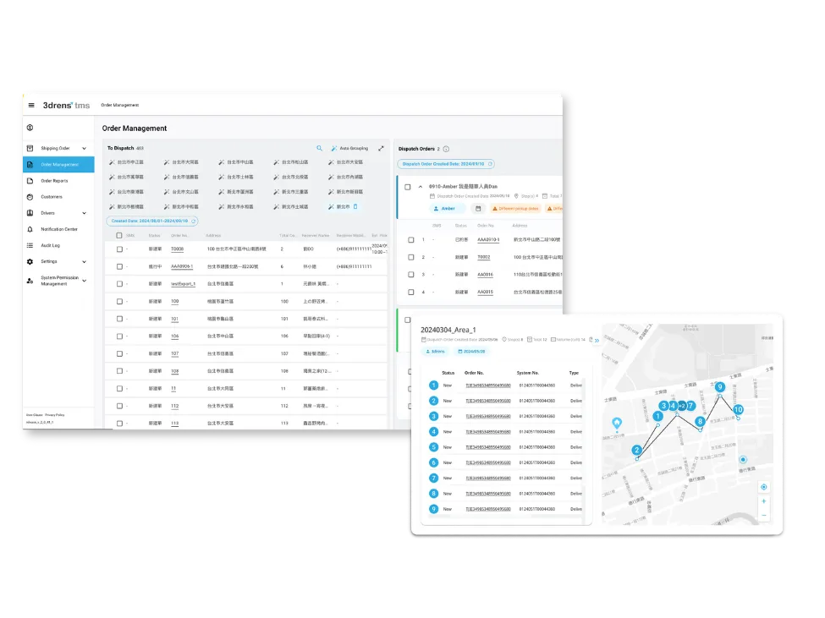Open order link 113 in To Dispatch
The height and width of the screenshot is (618, 825).
(x=174, y=423)
